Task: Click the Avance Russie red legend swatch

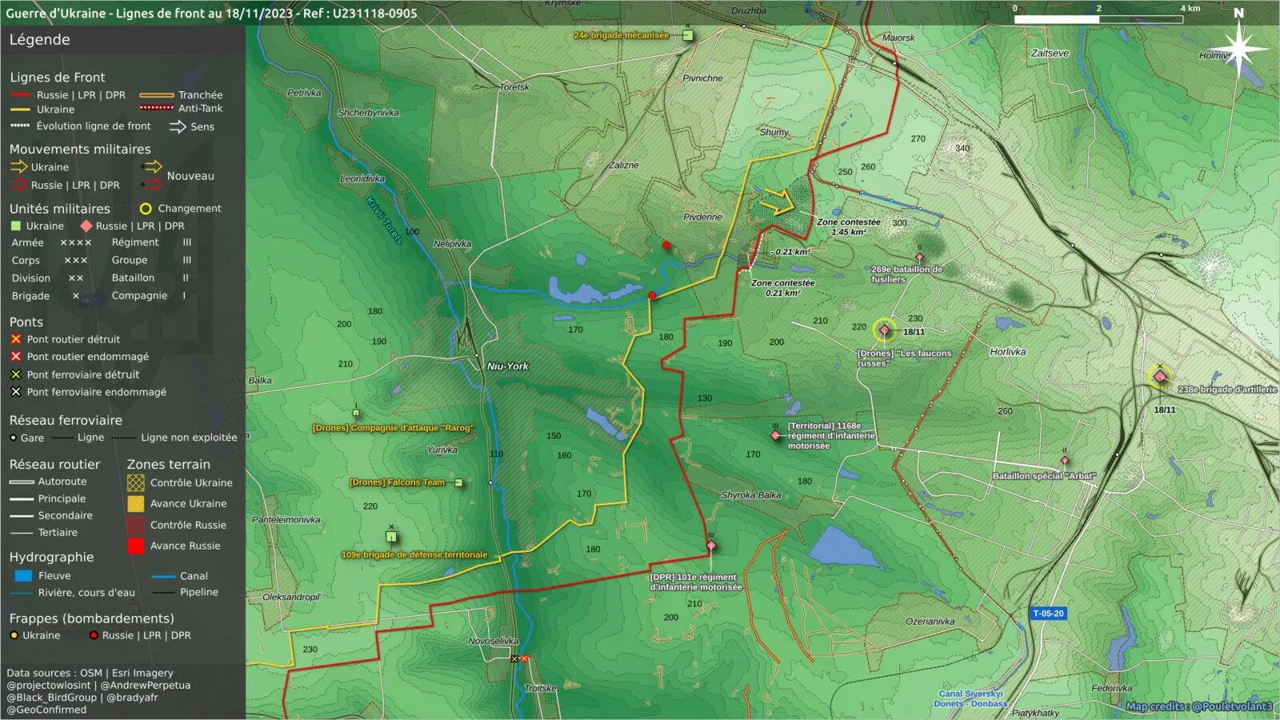Action: tap(136, 546)
